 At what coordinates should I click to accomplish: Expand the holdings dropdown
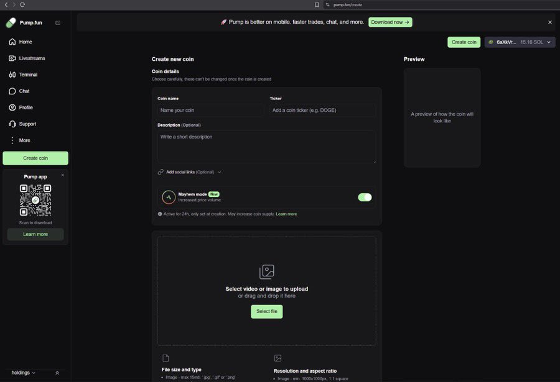tap(22, 372)
